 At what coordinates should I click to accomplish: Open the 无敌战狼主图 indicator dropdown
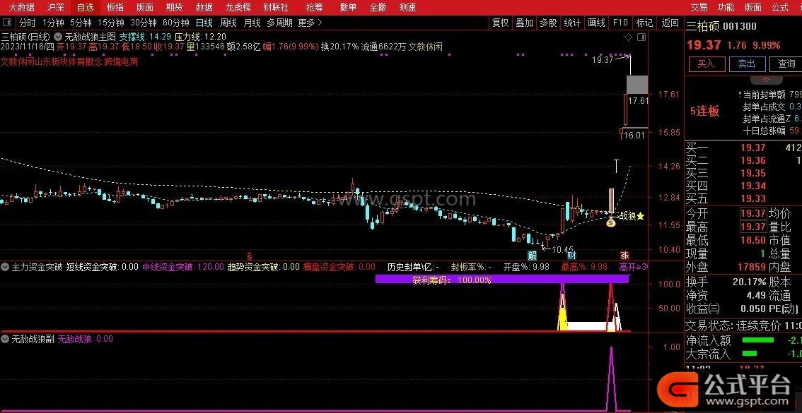click(58, 37)
